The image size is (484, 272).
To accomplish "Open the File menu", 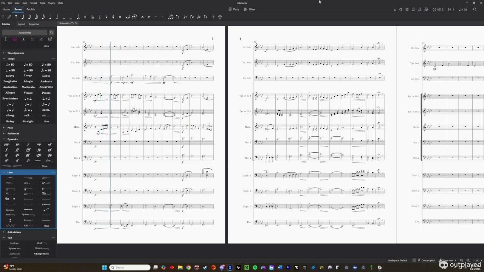I will [x=3, y=3].
